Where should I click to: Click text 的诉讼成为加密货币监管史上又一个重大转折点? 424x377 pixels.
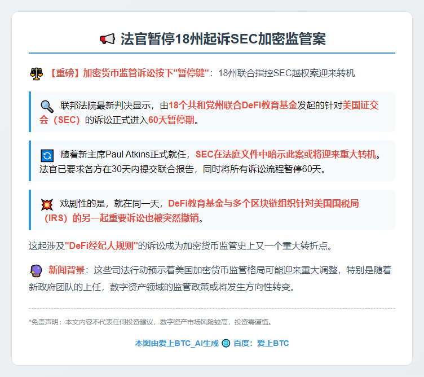click(232, 246)
